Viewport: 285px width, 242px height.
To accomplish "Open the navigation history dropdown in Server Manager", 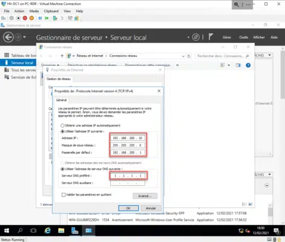I will [x=24, y=37].
